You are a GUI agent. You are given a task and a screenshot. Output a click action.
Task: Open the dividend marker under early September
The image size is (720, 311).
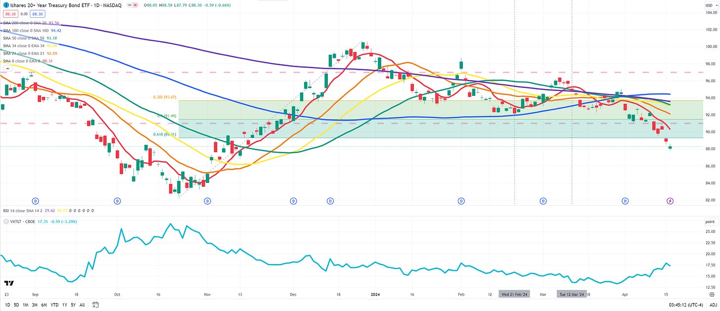[36, 201]
